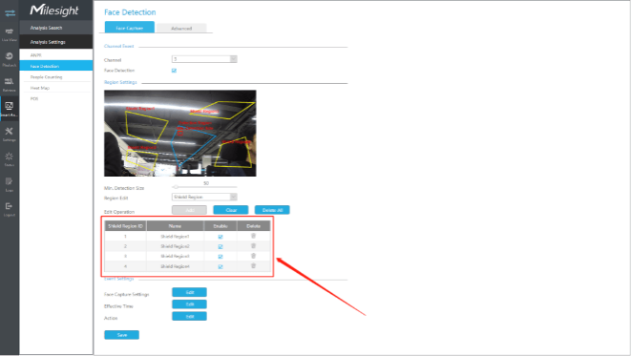Click the Logout icon

coord(10,209)
